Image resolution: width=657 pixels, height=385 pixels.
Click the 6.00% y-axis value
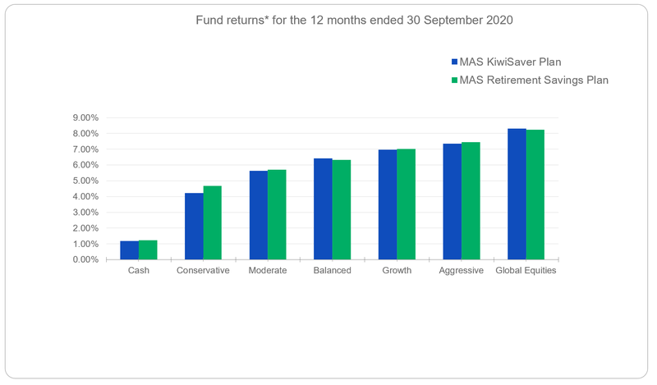(85, 165)
